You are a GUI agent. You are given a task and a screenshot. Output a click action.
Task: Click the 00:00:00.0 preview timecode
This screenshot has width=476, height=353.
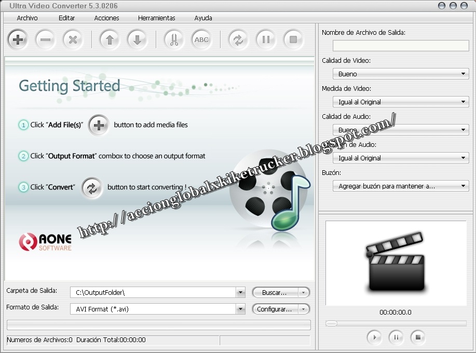coord(396,313)
